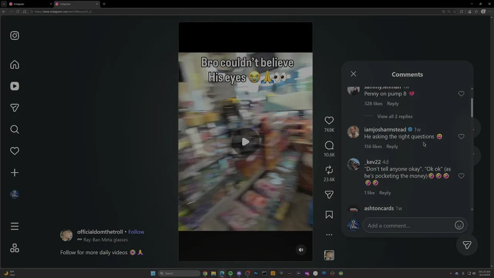
Task: Like _kev22's comment
Action: [461, 176]
